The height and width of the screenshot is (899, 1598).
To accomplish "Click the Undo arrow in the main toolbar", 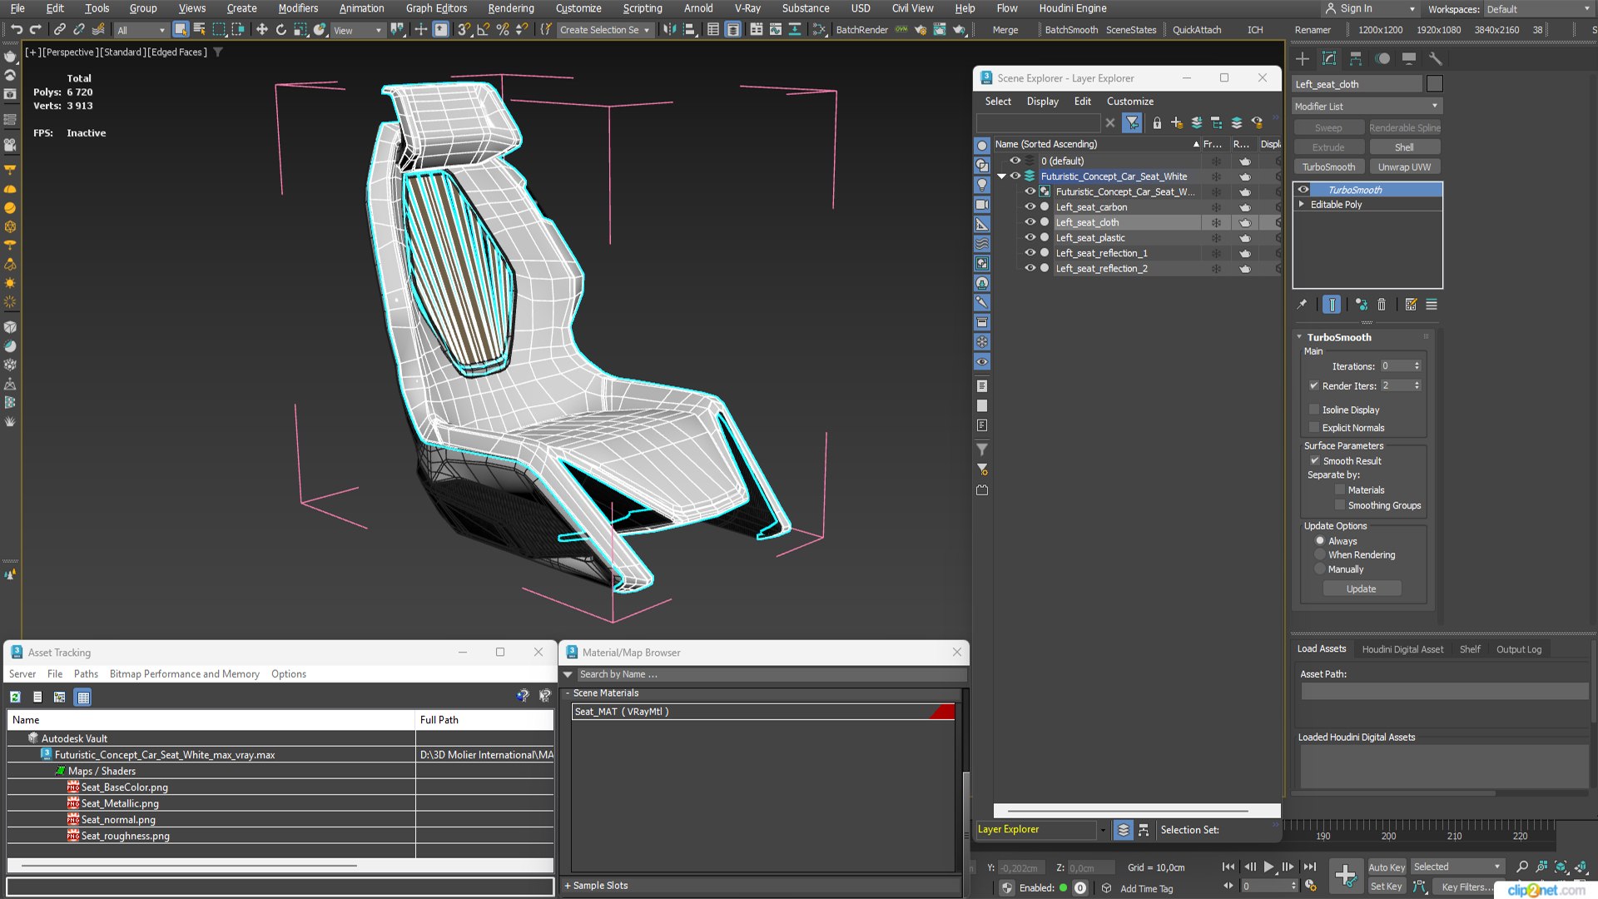I will point(16,29).
